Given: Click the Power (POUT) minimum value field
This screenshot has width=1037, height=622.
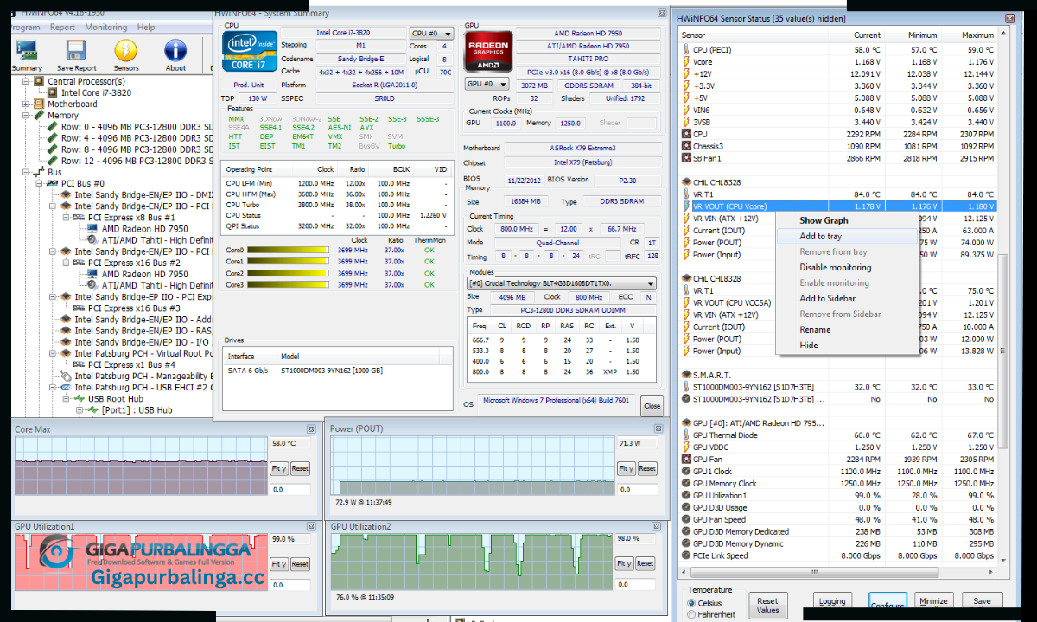Looking at the screenshot, I should tap(638, 490).
